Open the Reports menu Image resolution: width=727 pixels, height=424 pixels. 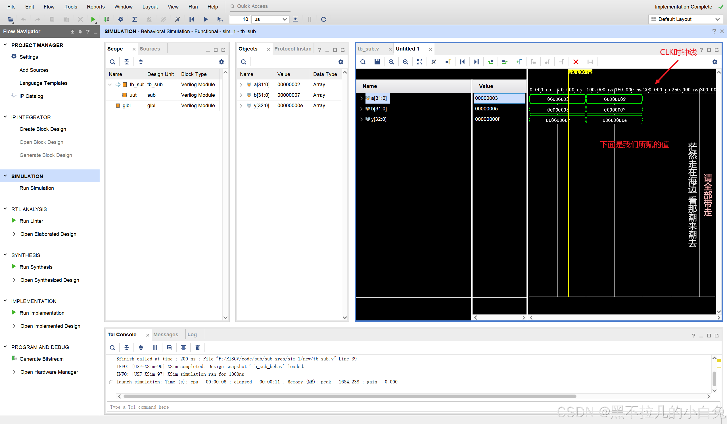pos(95,7)
